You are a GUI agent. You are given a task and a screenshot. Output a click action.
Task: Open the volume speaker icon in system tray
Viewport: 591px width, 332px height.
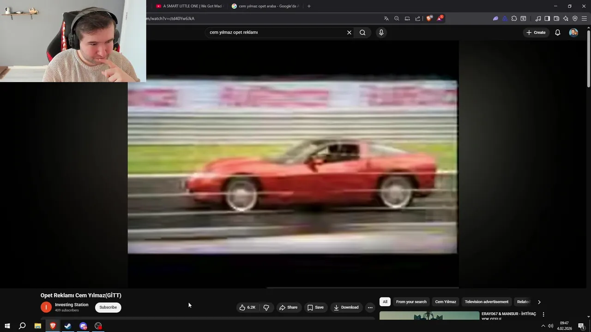coord(550,326)
